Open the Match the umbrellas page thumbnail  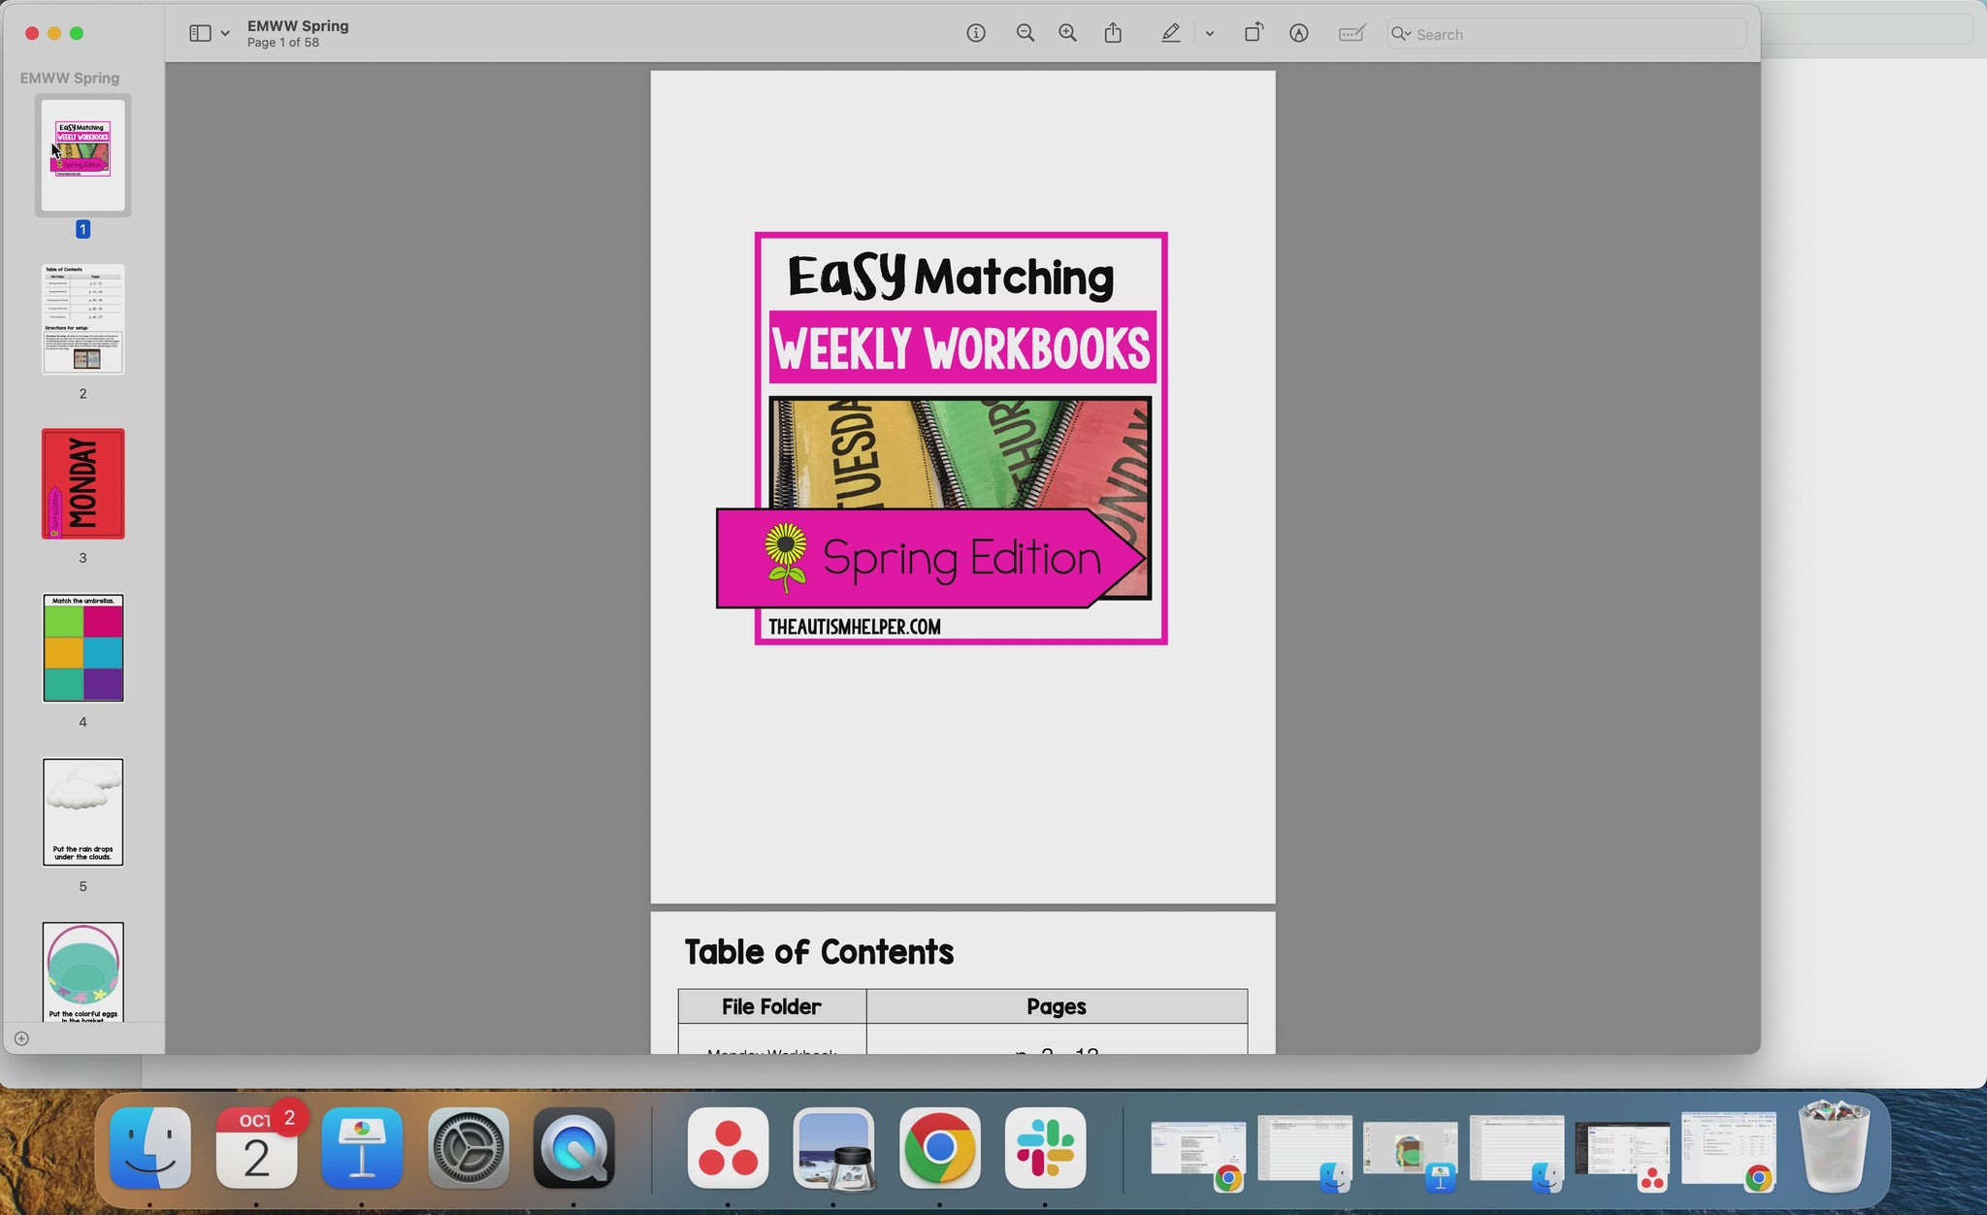click(x=82, y=647)
